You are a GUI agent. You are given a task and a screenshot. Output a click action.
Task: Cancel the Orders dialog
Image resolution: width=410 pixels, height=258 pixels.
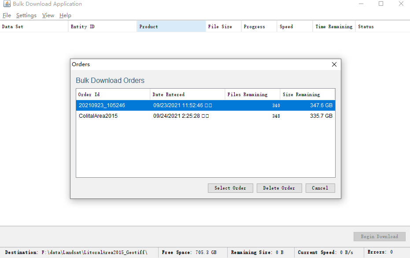(320, 188)
